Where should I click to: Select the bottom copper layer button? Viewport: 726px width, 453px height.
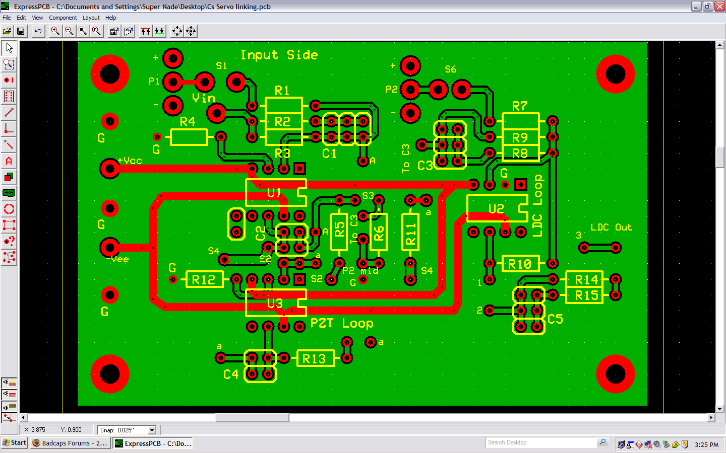pos(159,31)
